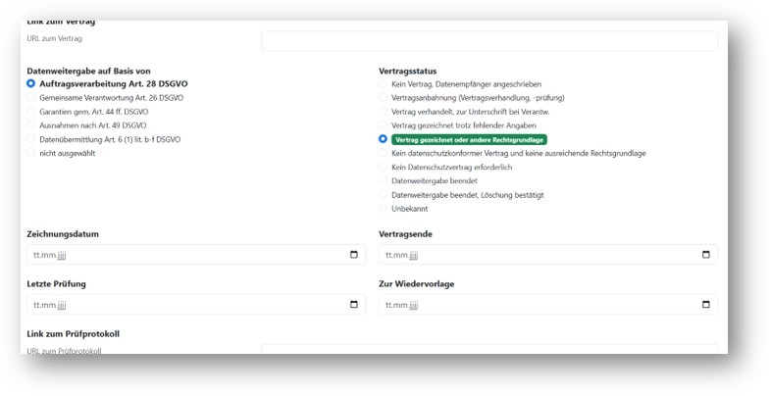Open calendar picker for Vertragsende
The width and height of the screenshot is (770, 396).
[705, 255]
